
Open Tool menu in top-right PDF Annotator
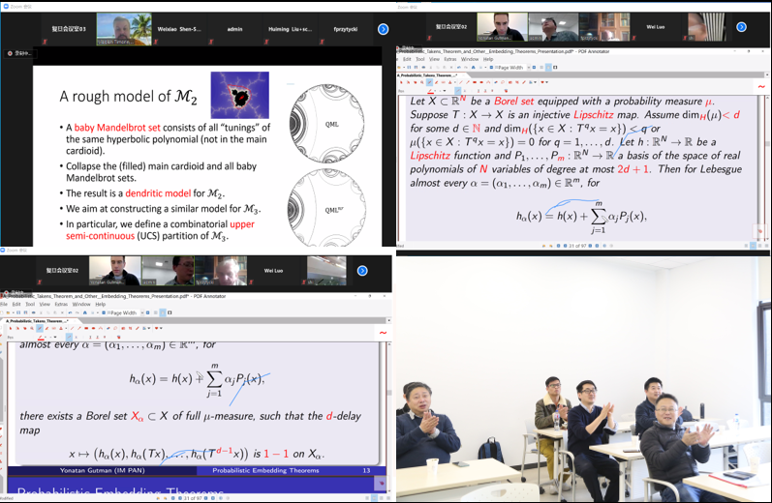pyautogui.click(x=420, y=59)
